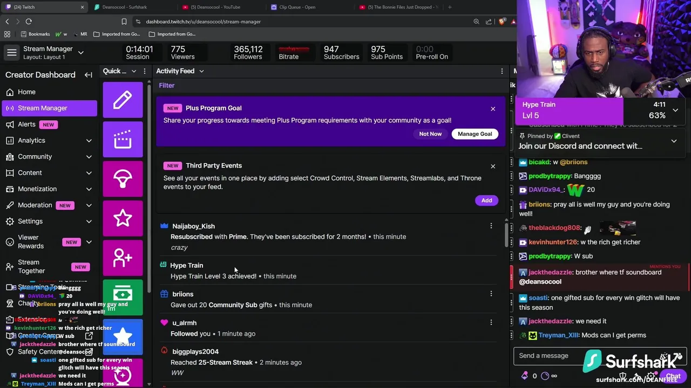Collapse the Creator Dashboard sidebar arrow

[x=89, y=75]
